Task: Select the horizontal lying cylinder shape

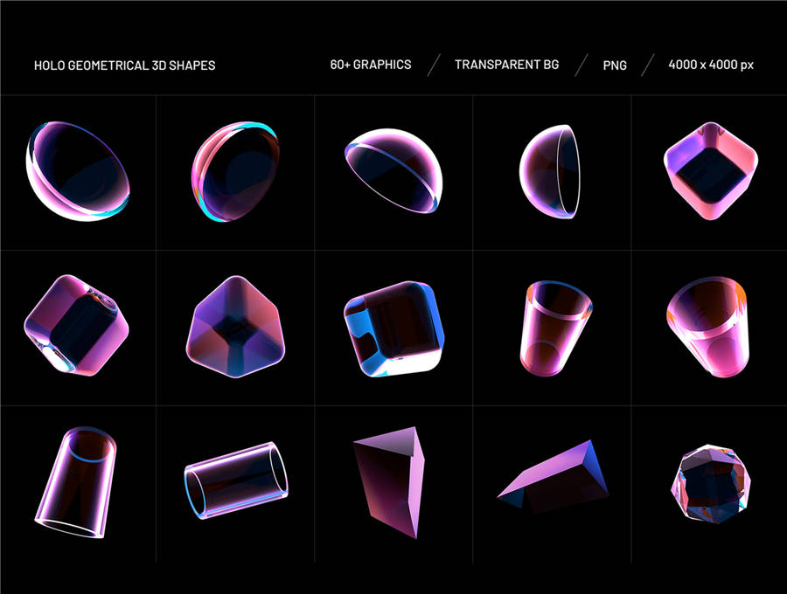Action: click(236, 480)
